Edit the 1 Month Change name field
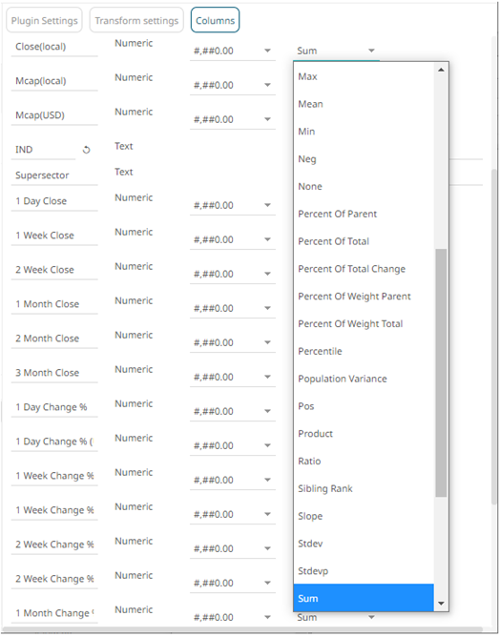 [54, 613]
